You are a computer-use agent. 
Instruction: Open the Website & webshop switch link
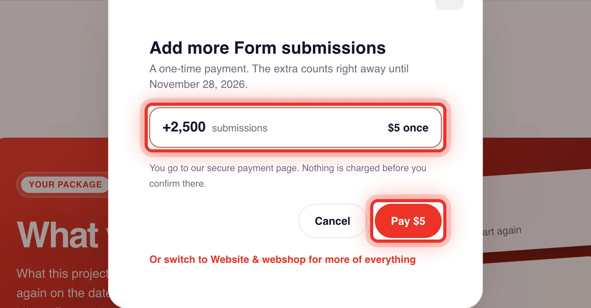tap(283, 259)
